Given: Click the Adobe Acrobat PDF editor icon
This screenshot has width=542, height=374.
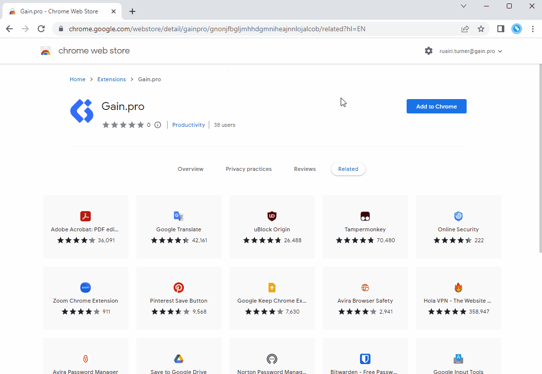Looking at the screenshot, I should coord(85,216).
